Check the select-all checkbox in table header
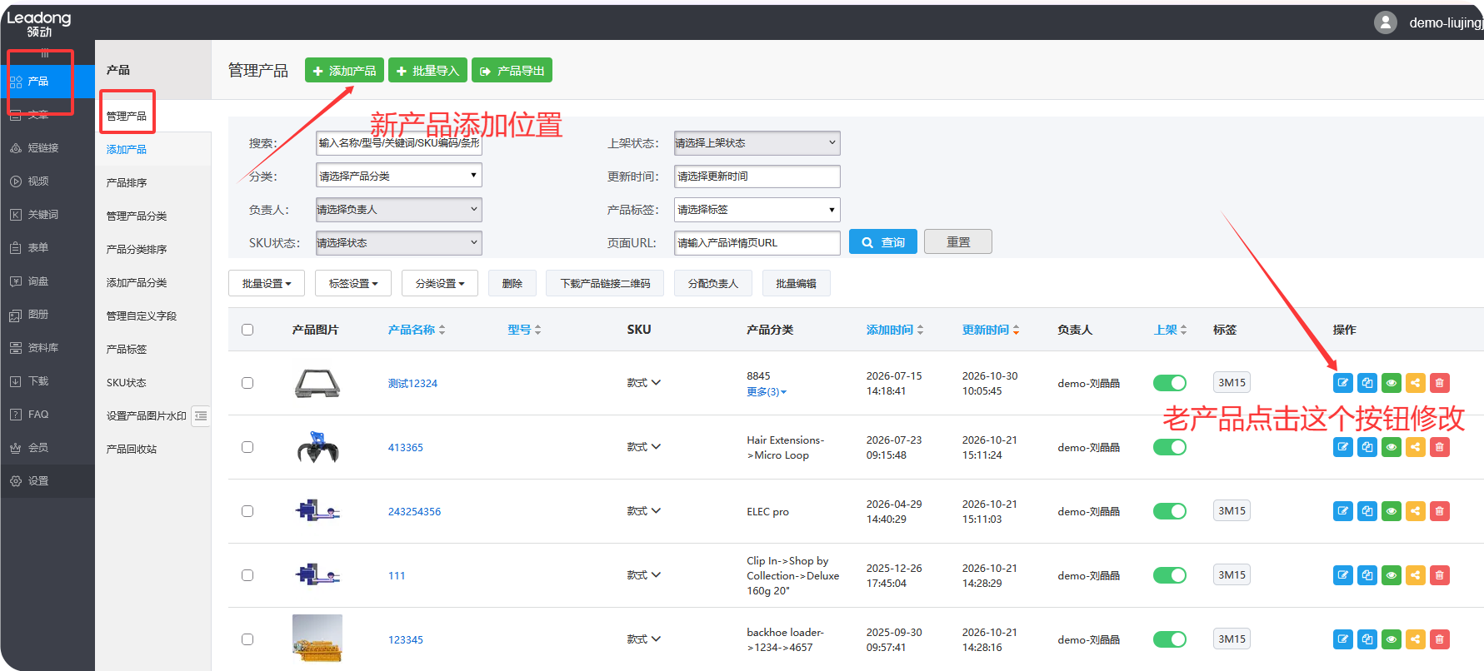Image resolution: width=1484 pixels, height=671 pixels. point(247,330)
